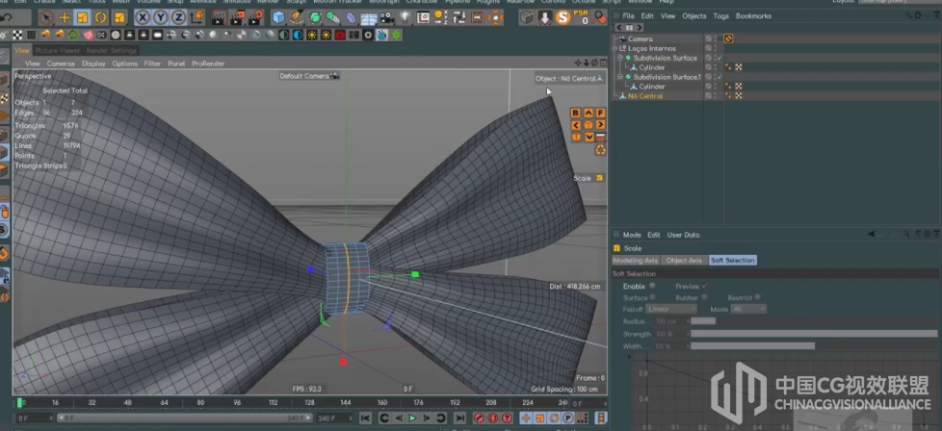Toggle the Restrict checkbox
Screen dimensions: 942x431
758,297
